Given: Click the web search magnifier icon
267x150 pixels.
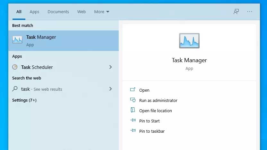Looking at the screenshot, I should (15, 89).
